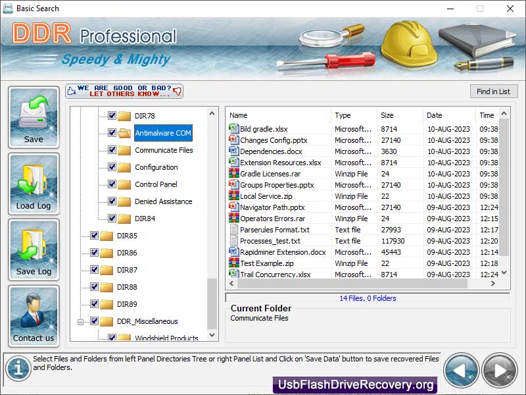Click the file list scroll-right arrow

[492, 284]
